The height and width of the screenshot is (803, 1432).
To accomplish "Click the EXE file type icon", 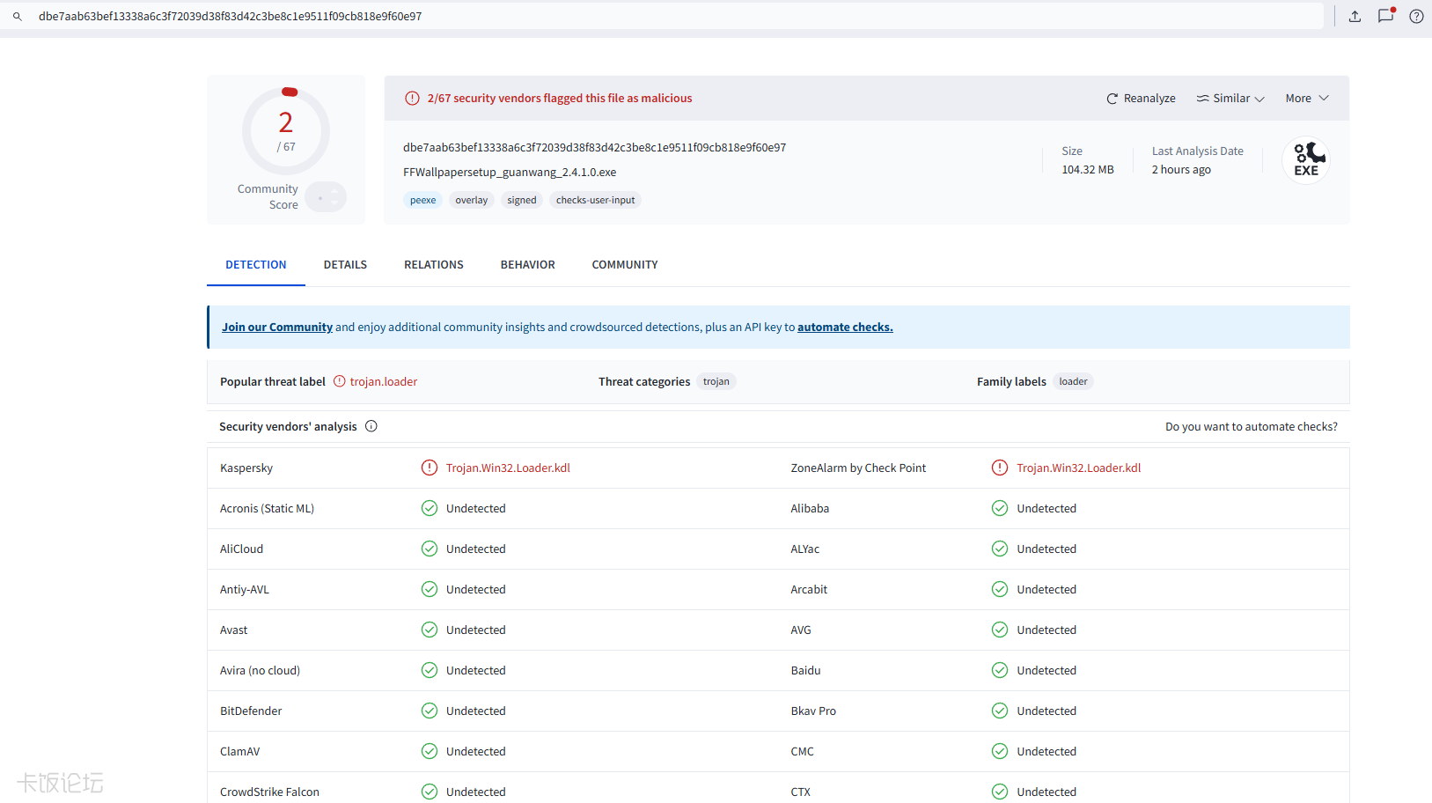I will point(1305,159).
